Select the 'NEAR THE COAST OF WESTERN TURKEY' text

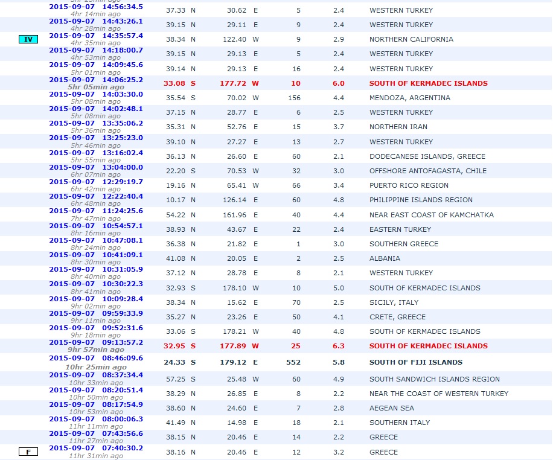pyautogui.click(x=439, y=394)
